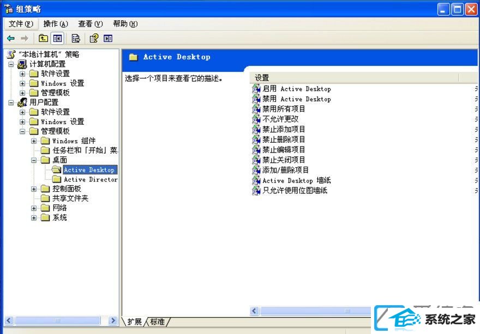Expand Windows 设置 under 计算机配置

coord(22,83)
